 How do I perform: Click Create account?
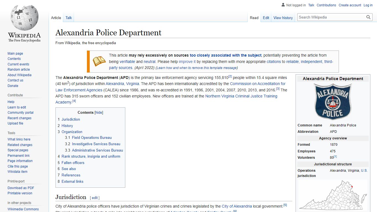click(x=350, y=5)
